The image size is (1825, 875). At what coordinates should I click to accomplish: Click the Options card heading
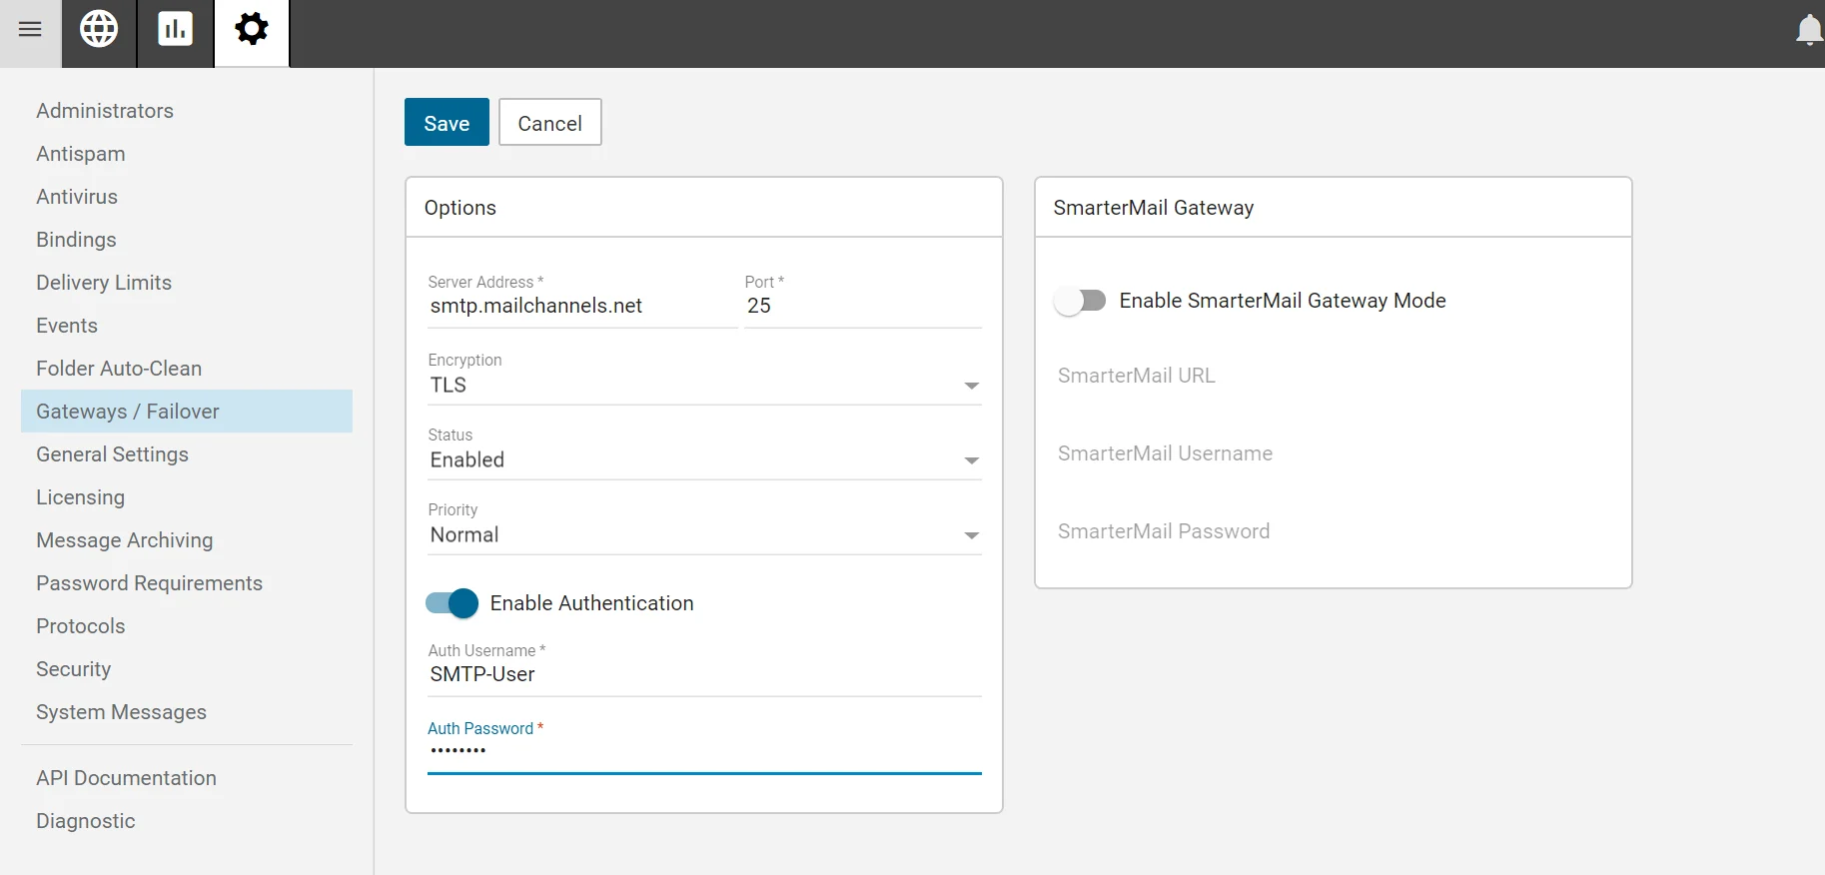[x=460, y=208]
